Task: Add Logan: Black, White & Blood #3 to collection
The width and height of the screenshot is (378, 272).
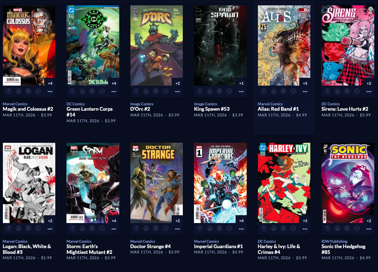Action: coord(19,229)
